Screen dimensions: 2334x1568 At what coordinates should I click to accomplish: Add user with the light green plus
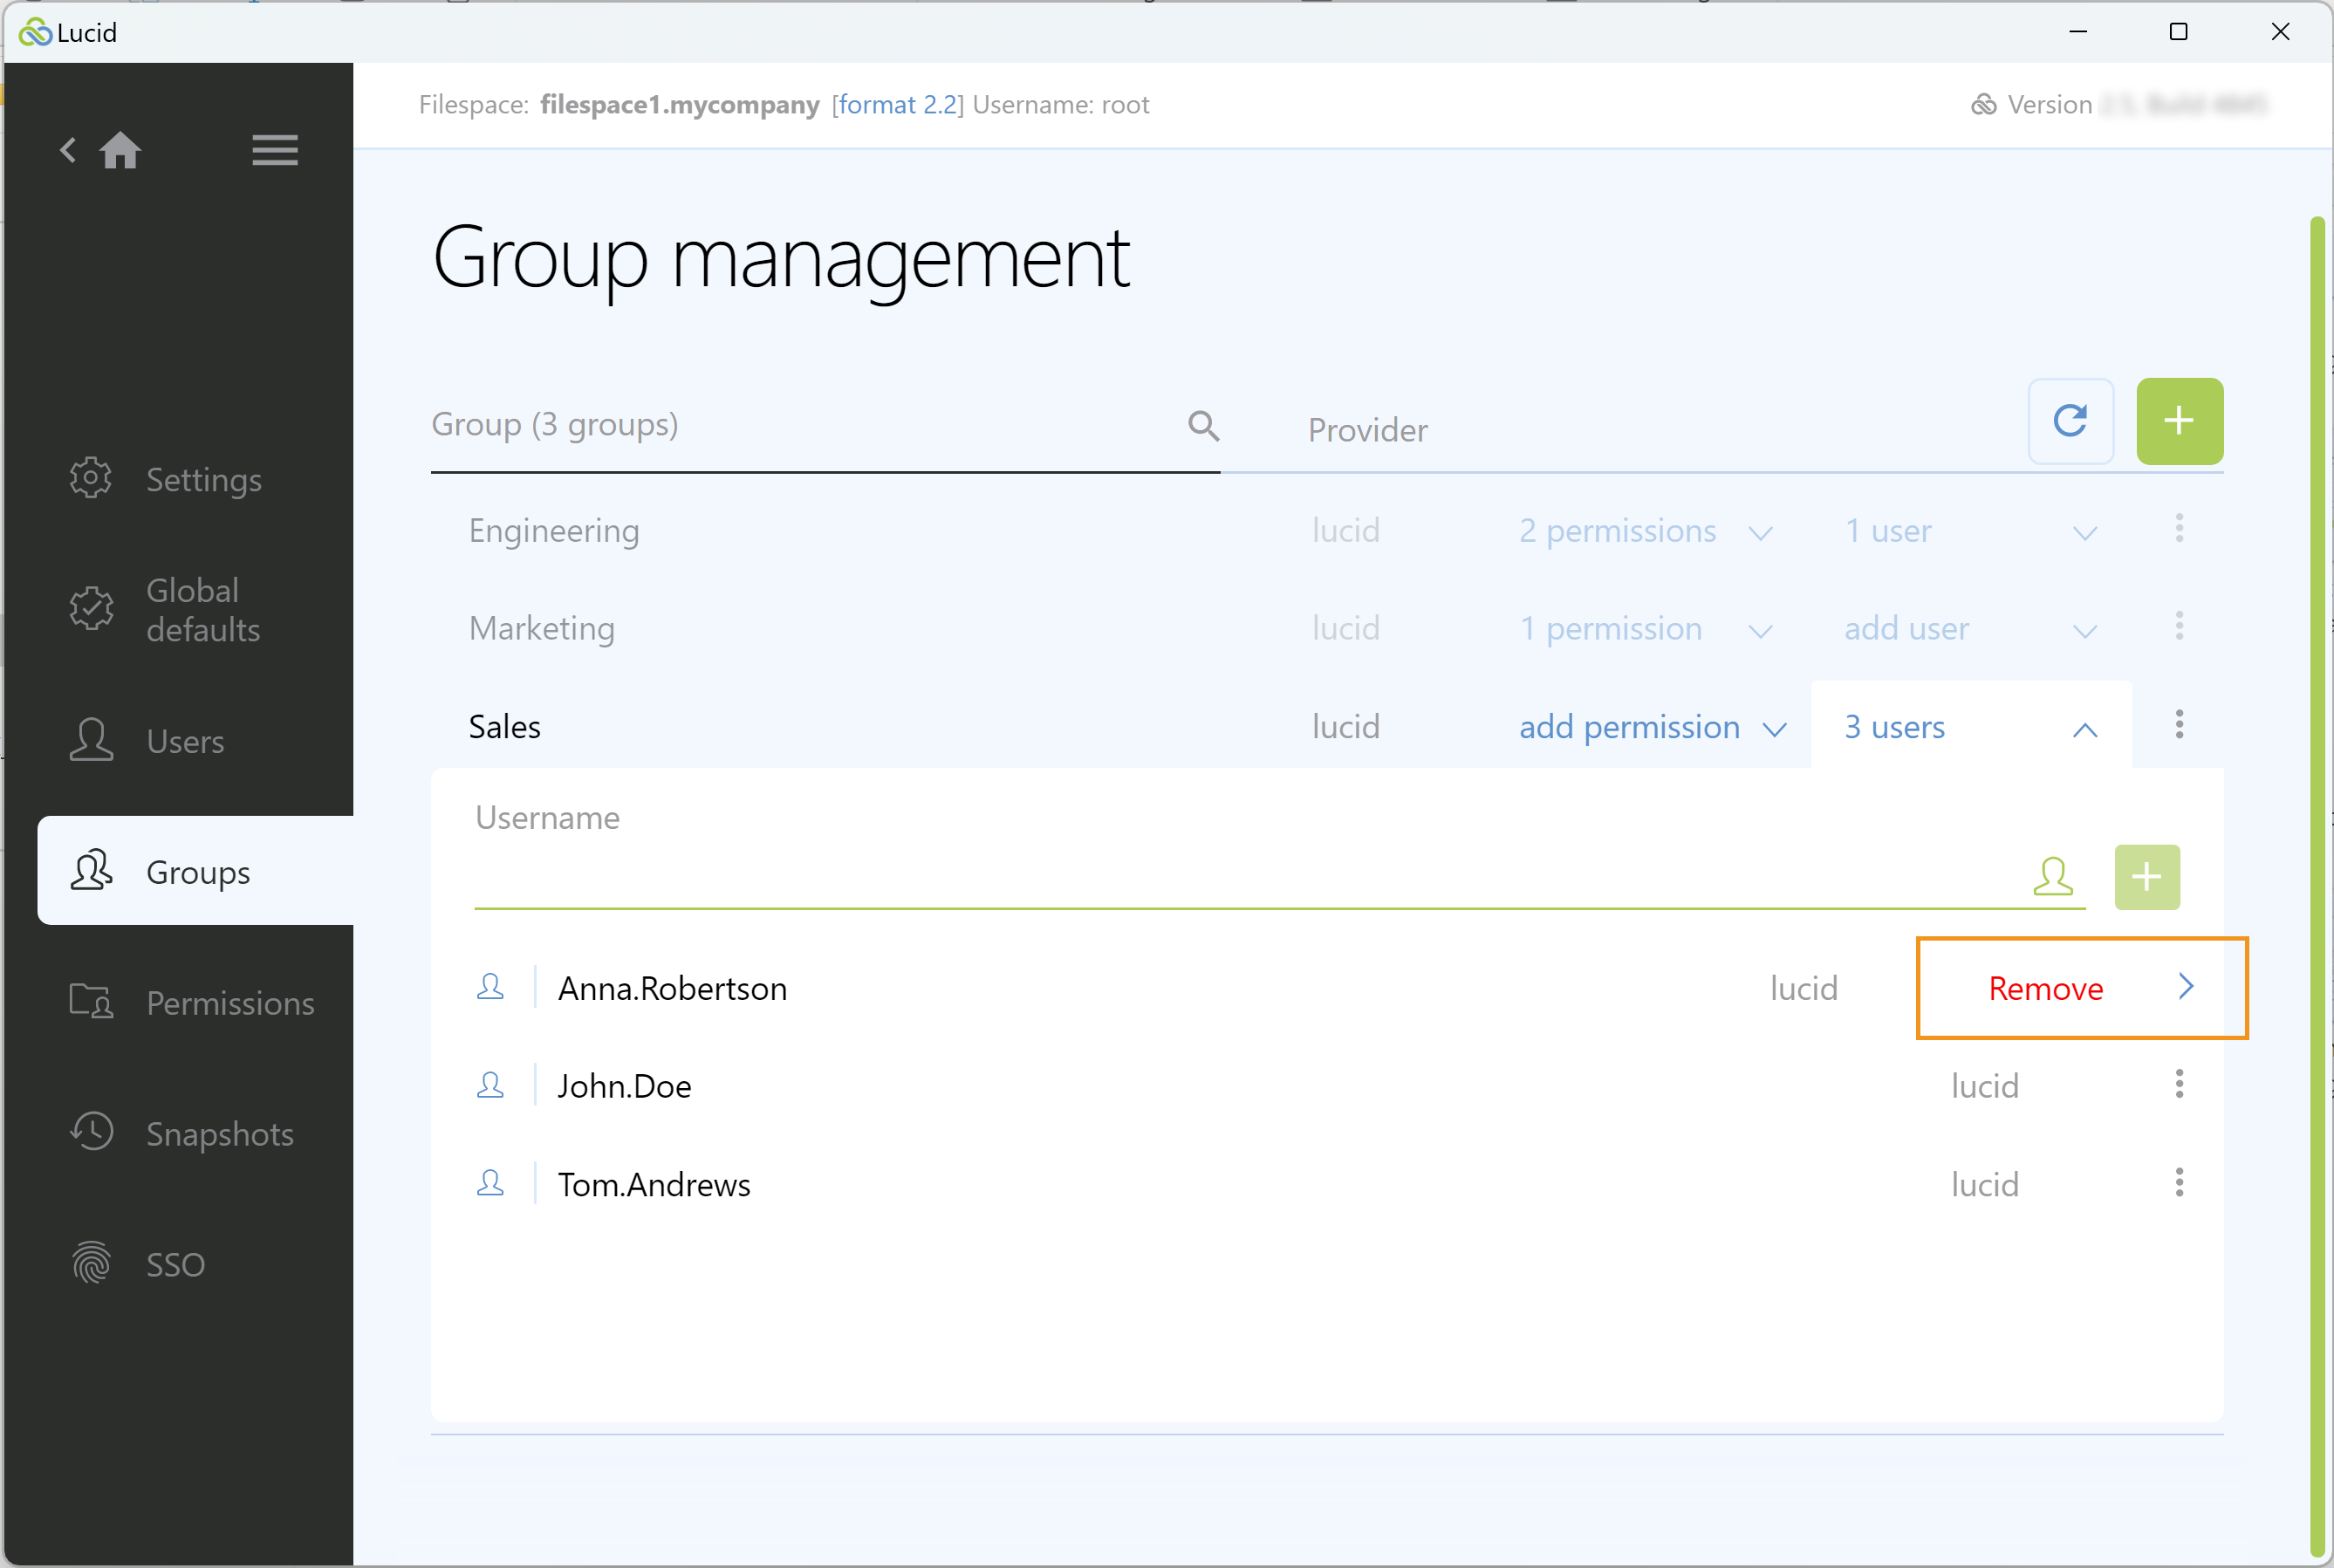2146,877
